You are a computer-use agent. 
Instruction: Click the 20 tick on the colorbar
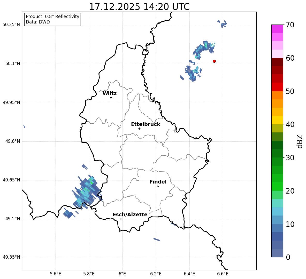[290, 191]
